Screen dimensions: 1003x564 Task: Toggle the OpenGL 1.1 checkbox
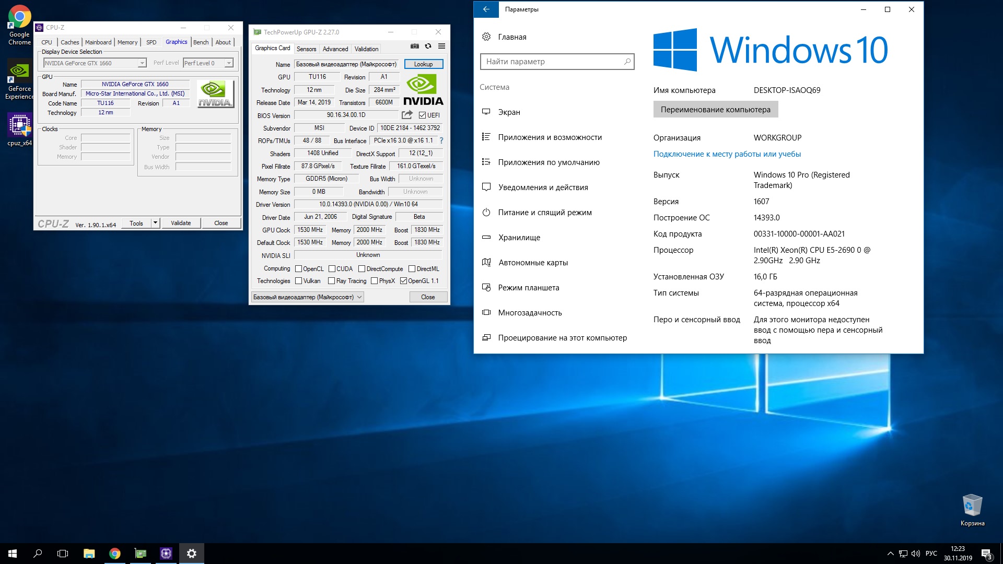[x=403, y=281]
